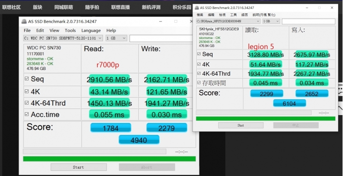Open the Help menu
The height and width of the screenshot is (176, 343).
point(111,30)
